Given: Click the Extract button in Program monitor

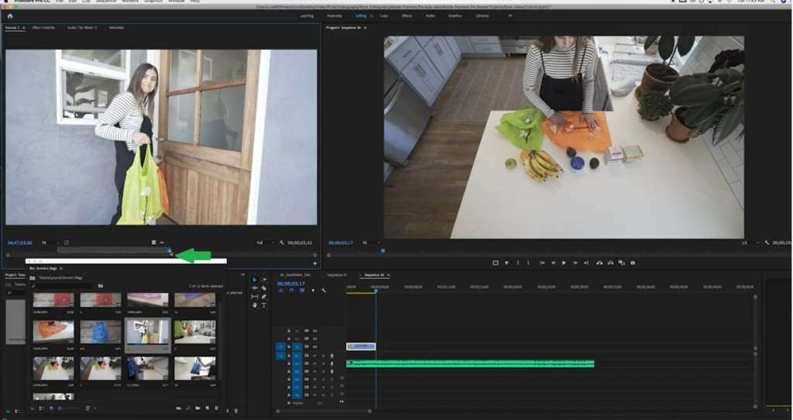Looking at the screenshot, I should tap(610, 263).
